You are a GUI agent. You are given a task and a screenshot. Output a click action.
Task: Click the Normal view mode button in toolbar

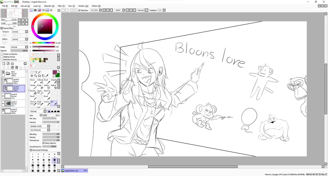click(141, 10)
